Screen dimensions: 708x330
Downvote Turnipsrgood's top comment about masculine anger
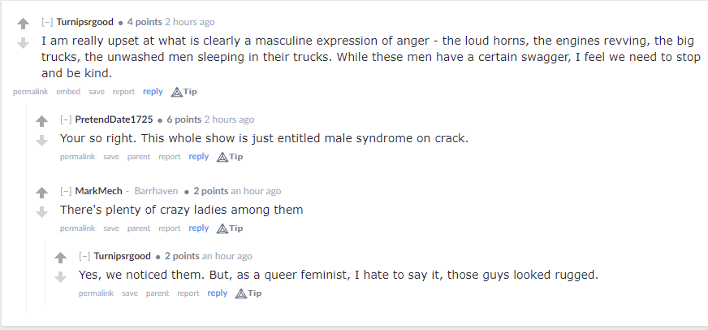[23, 43]
